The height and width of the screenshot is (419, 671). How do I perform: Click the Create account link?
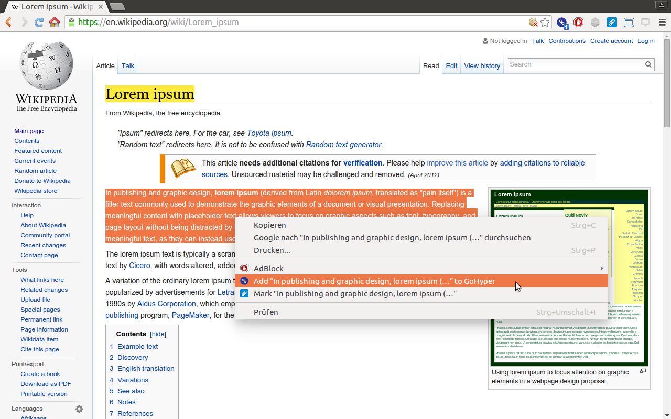tap(611, 41)
